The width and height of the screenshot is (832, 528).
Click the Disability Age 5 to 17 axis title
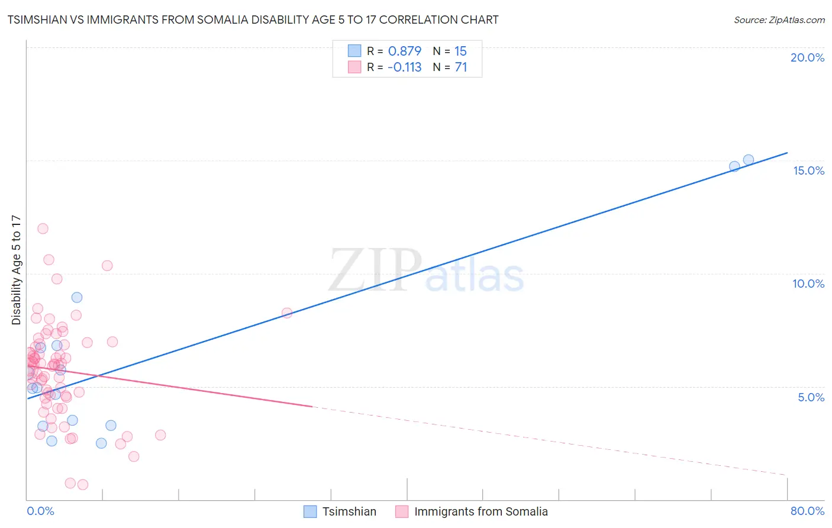click(x=16, y=270)
